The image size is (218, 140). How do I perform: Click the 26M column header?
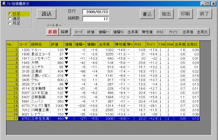coord(170,44)
